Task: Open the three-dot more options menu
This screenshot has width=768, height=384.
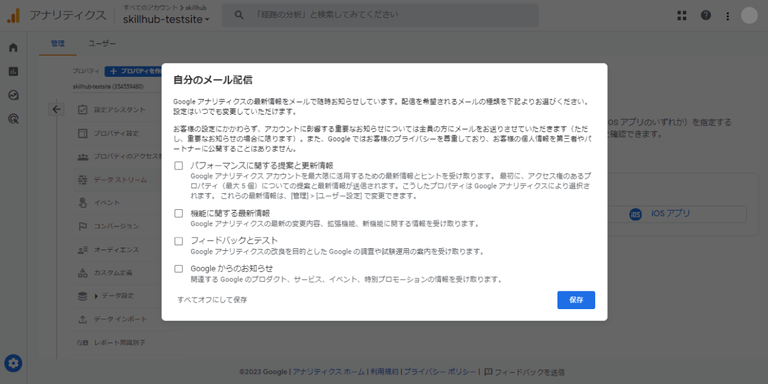Action: click(728, 15)
